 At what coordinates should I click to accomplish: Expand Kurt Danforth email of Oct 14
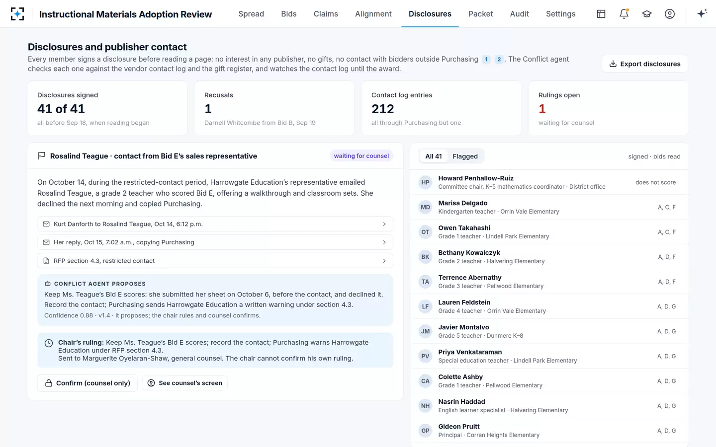[x=215, y=224]
